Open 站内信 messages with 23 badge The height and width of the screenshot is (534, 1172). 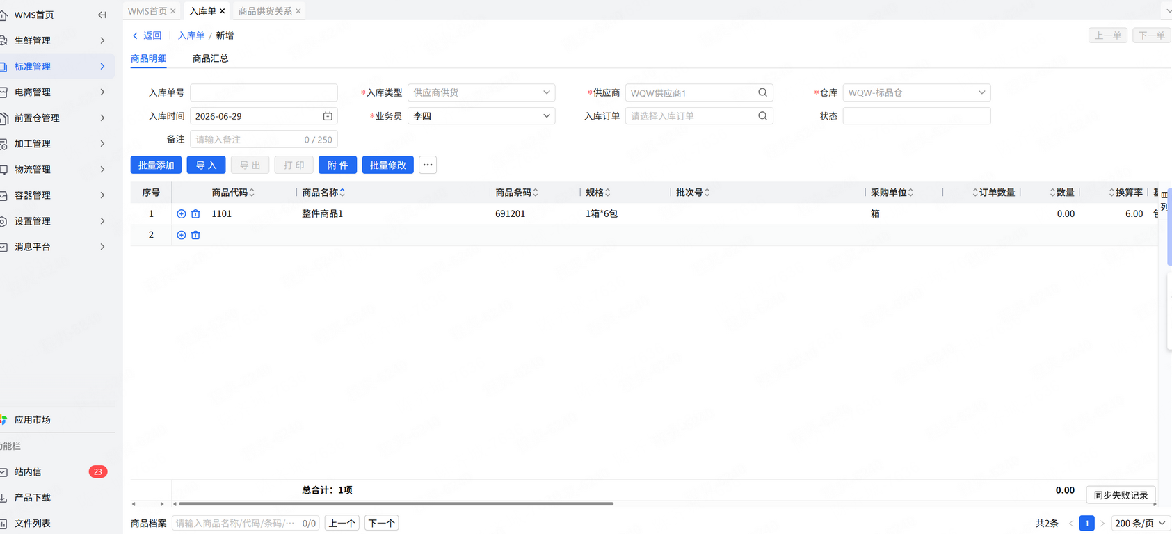click(57, 472)
